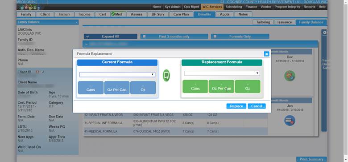Switch to the Cert tab
Screen dimensions: 348x162
click(x=103, y=14)
